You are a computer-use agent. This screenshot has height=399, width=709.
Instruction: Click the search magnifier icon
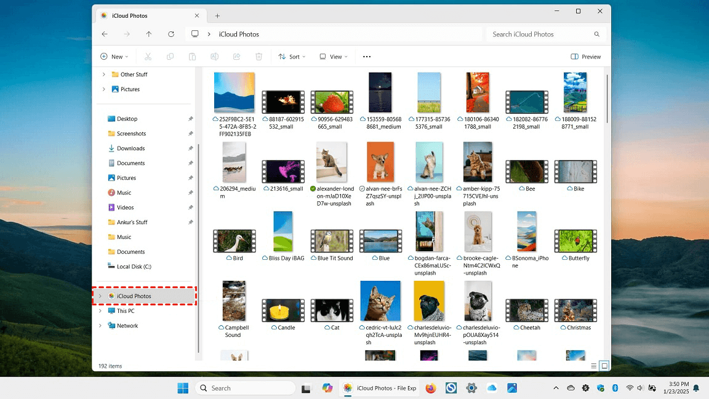(x=596, y=34)
